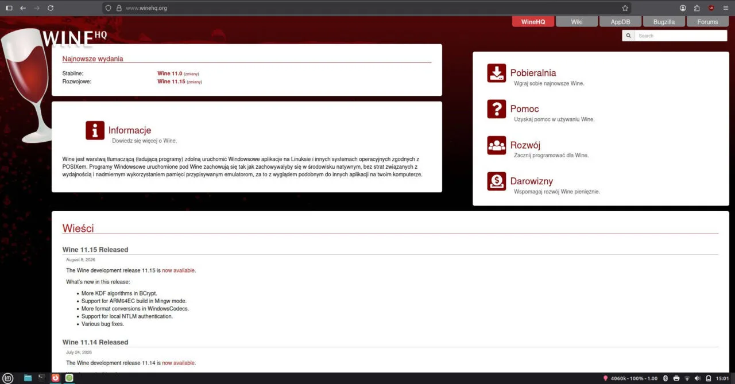Click the 'July 24, 2026' date text
The height and width of the screenshot is (384, 735).
coord(79,352)
